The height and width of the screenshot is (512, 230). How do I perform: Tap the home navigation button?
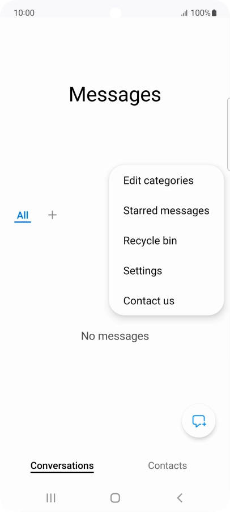point(115,498)
